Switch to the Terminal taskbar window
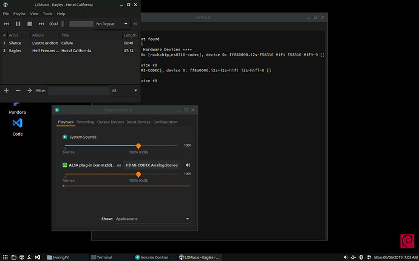This screenshot has width=419, height=261. [x=111, y=257]
